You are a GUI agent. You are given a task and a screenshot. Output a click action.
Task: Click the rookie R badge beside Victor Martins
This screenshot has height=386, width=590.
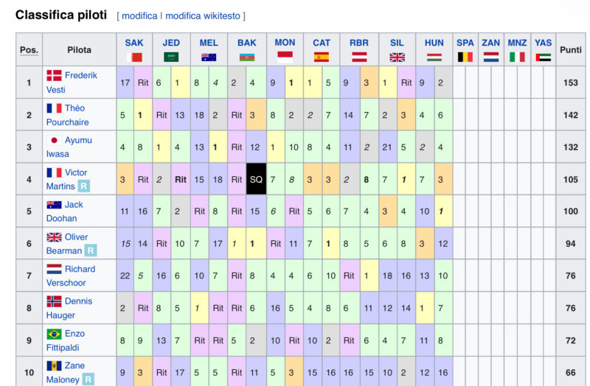click(x=84, y=186)
